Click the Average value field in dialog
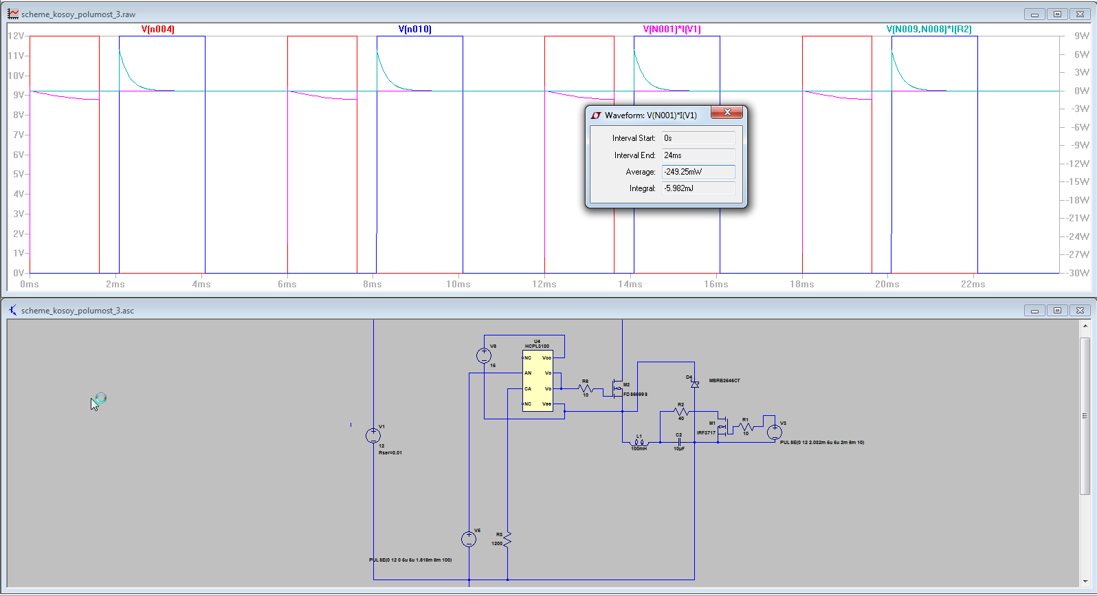 [x=698, y=172]
